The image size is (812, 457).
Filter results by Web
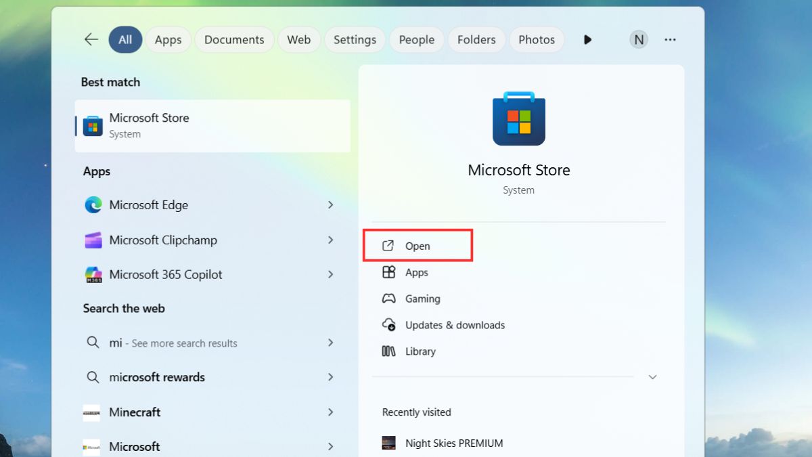click(x=299, y=40)
